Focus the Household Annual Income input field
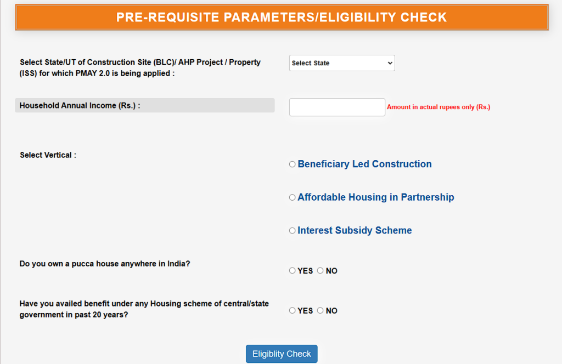 click(337, 107)
